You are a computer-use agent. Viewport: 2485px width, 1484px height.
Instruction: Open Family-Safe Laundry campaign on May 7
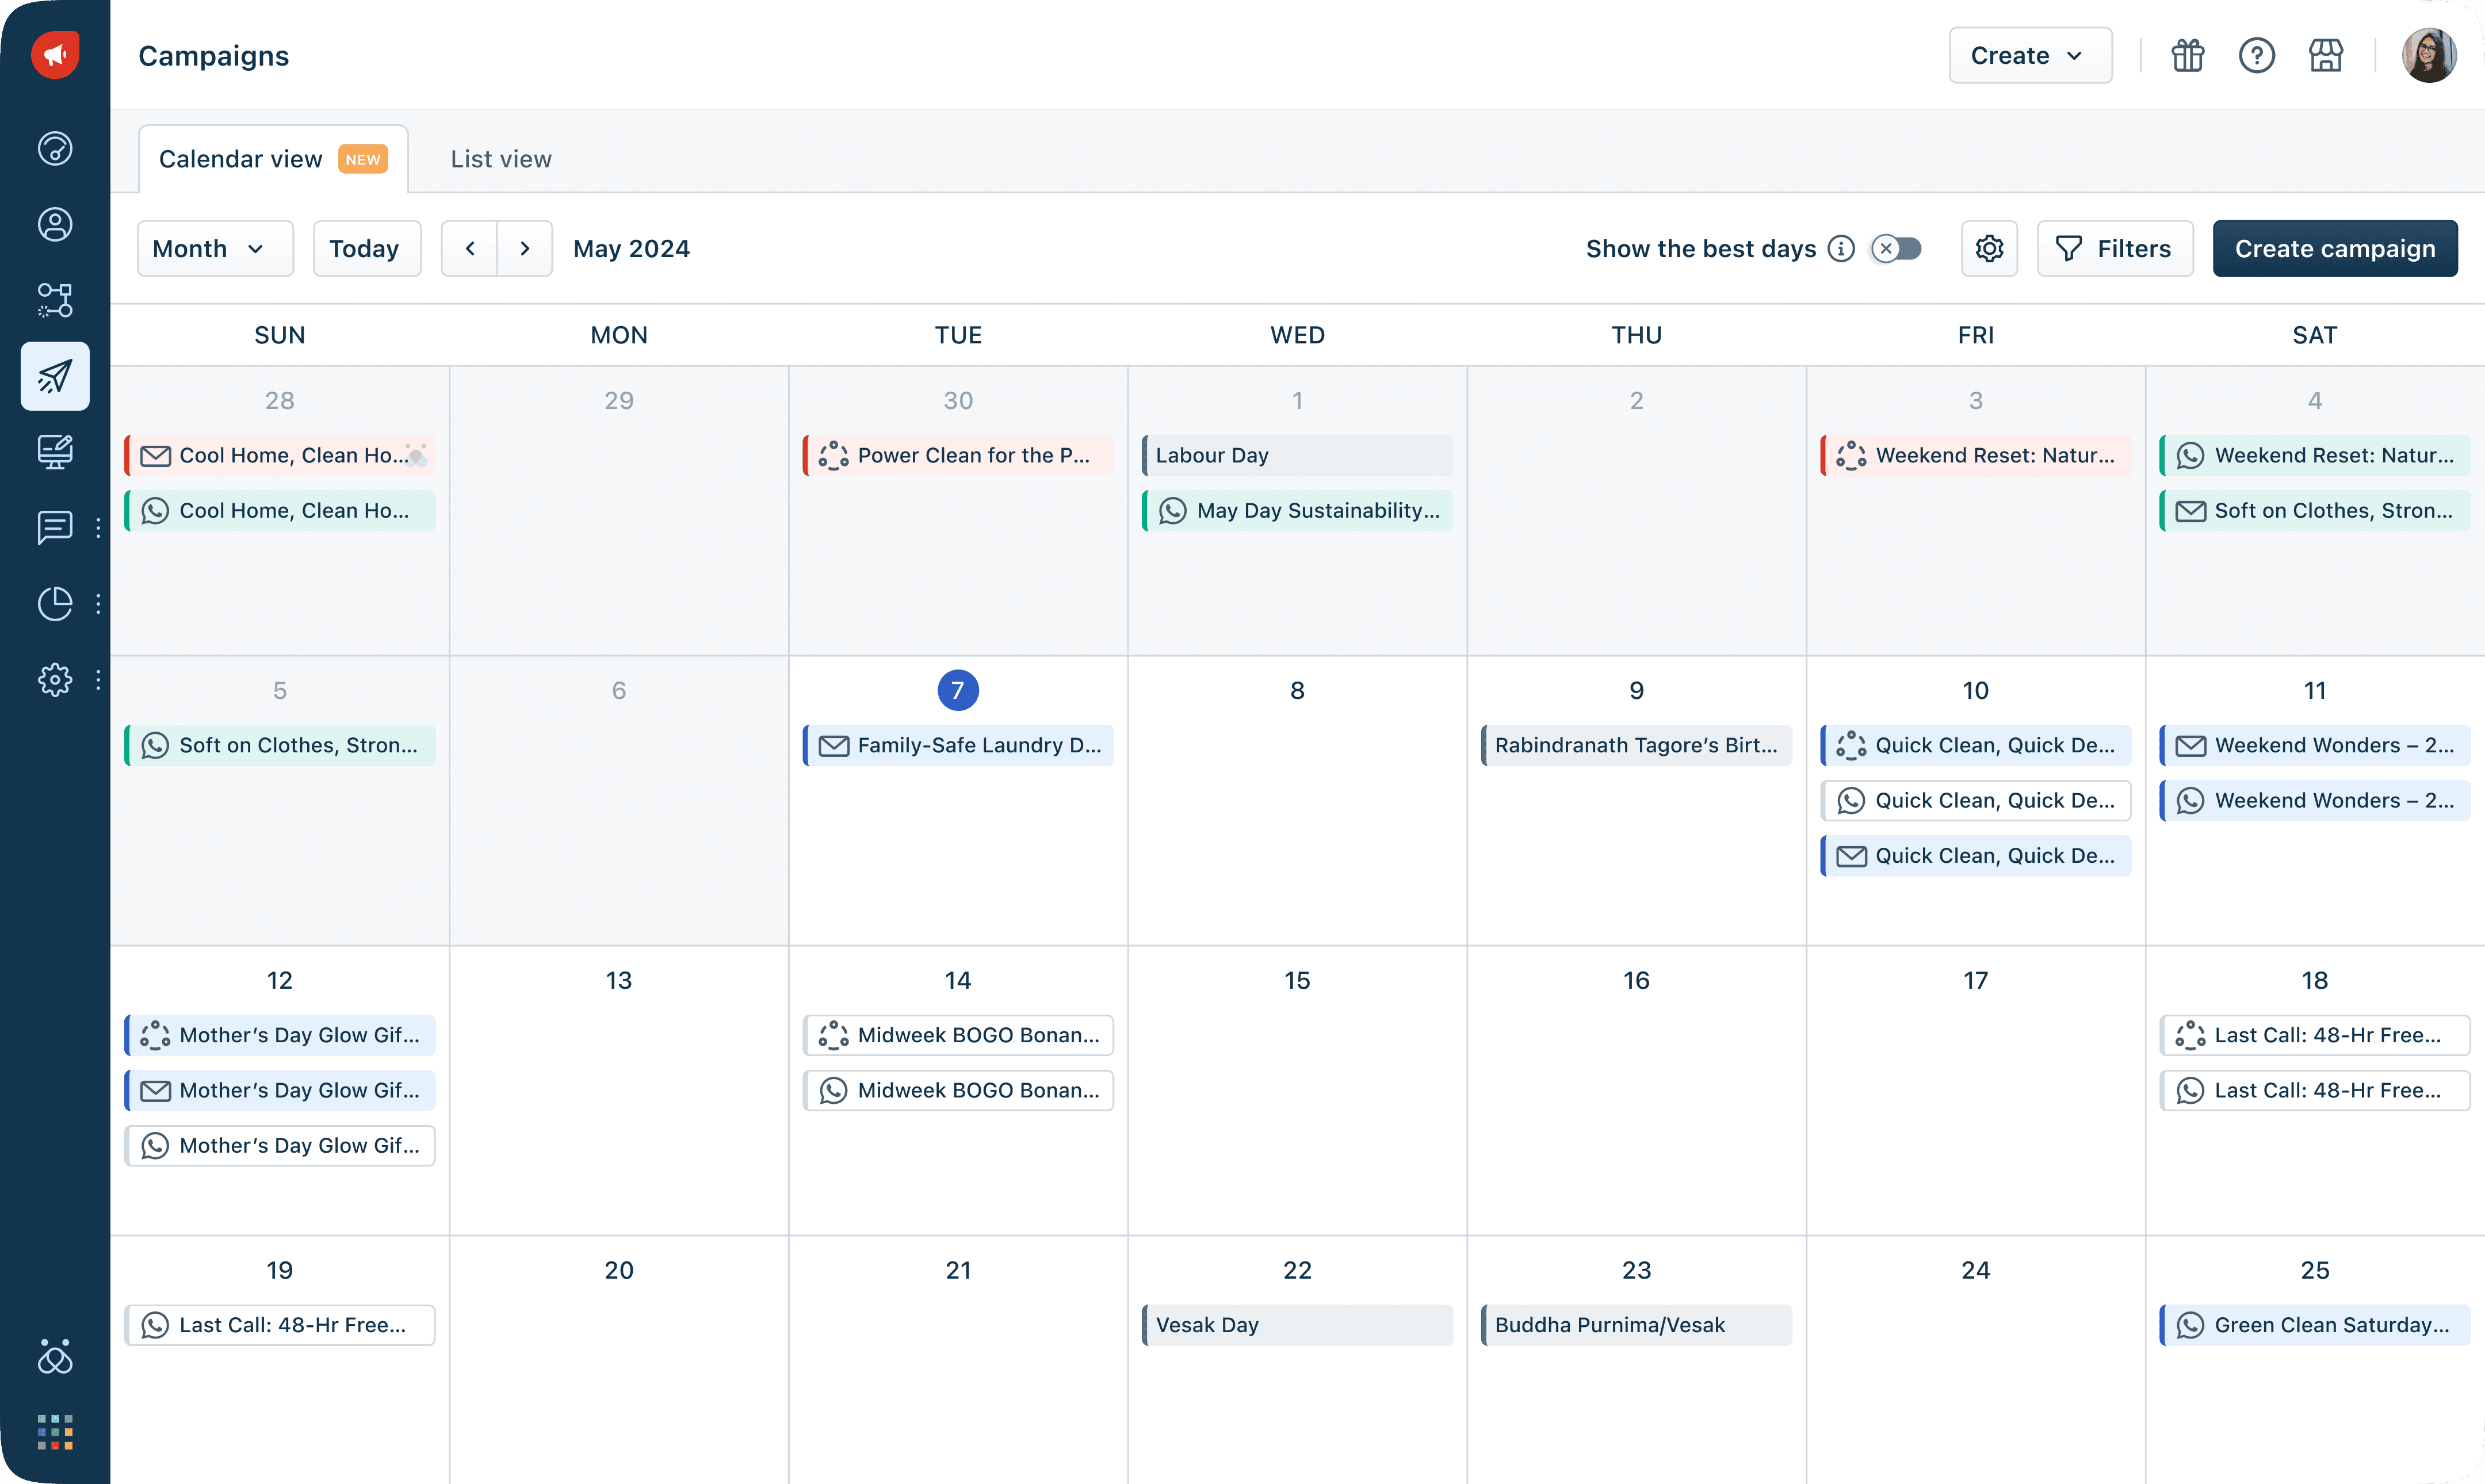958,745
